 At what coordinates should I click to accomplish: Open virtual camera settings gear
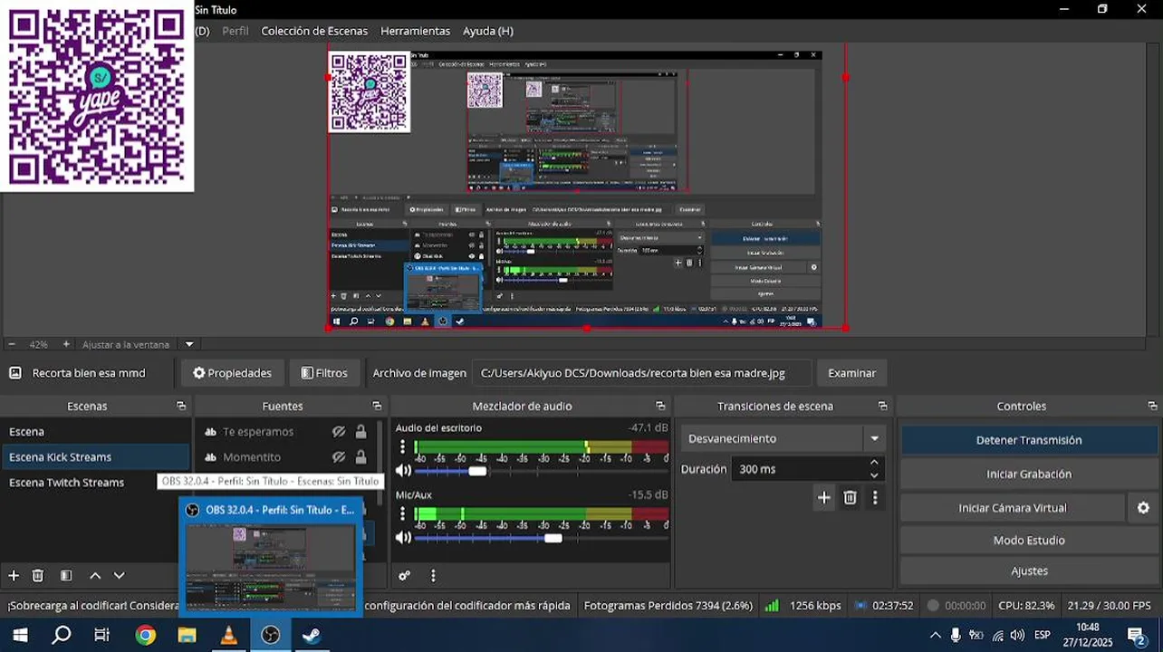click(x=1143, y=508)
